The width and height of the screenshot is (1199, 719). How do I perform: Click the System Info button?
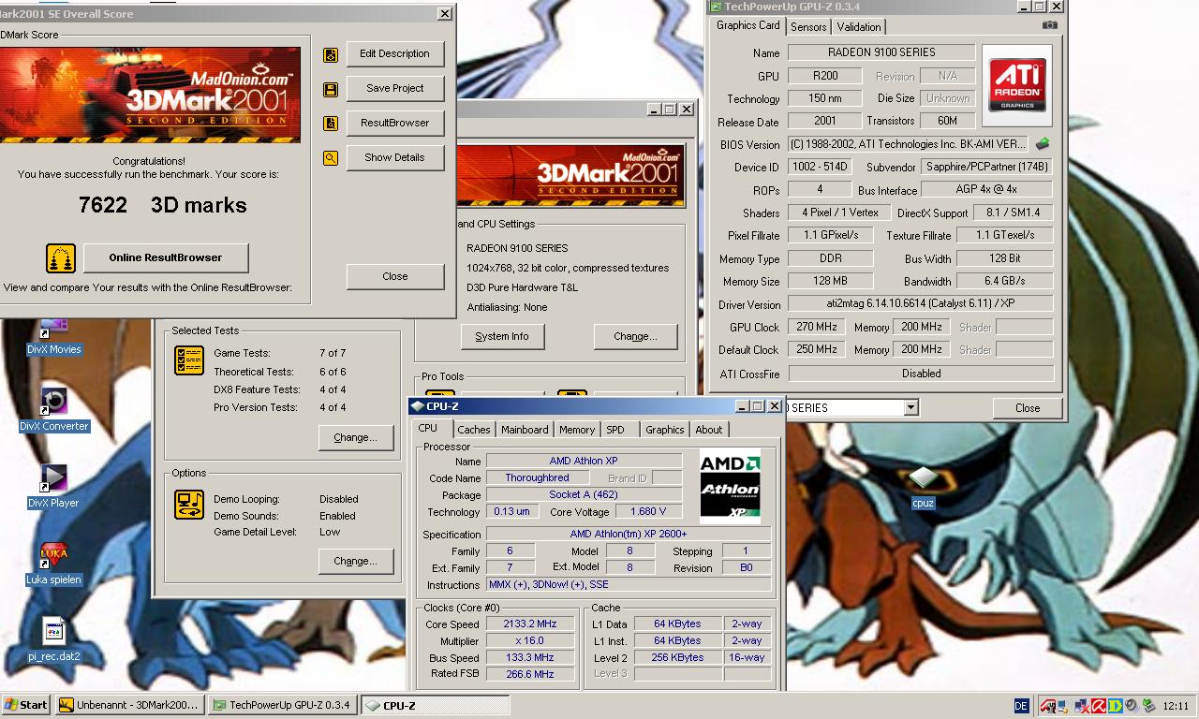click(502, 336)
